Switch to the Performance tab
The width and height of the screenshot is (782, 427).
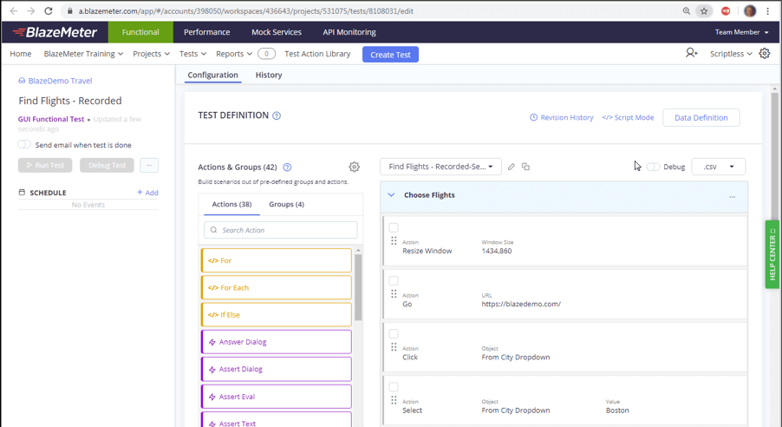tap(207, 32)
